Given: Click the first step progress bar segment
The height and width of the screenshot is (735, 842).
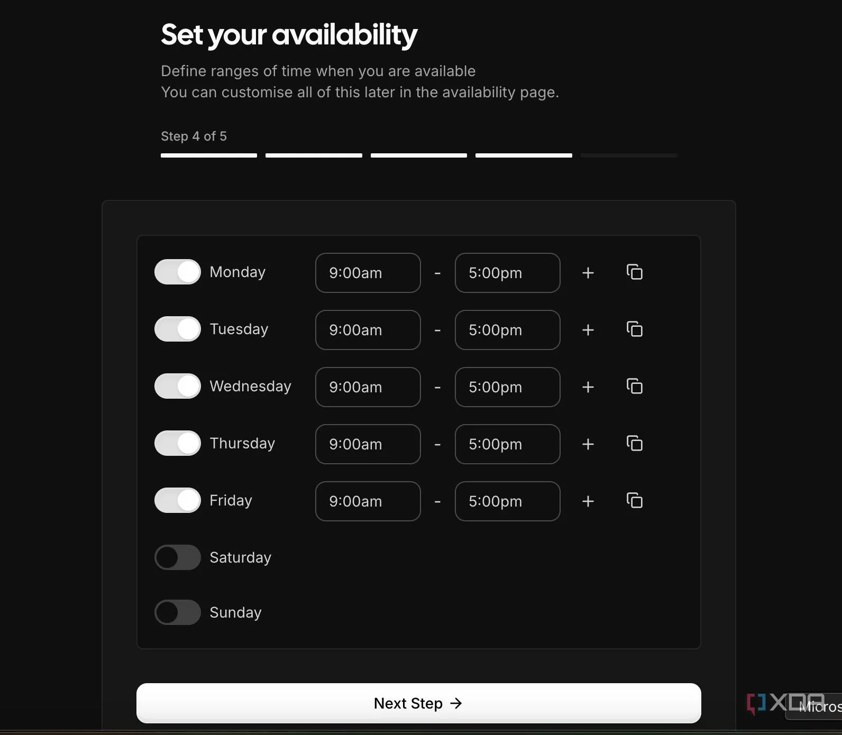Looking at the screenshot, I should [x=208, y=155].
